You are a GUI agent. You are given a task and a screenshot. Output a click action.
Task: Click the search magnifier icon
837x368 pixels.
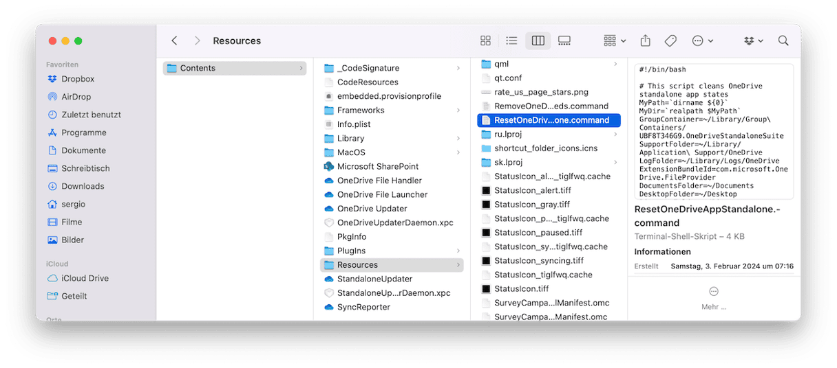click(783, 41)
